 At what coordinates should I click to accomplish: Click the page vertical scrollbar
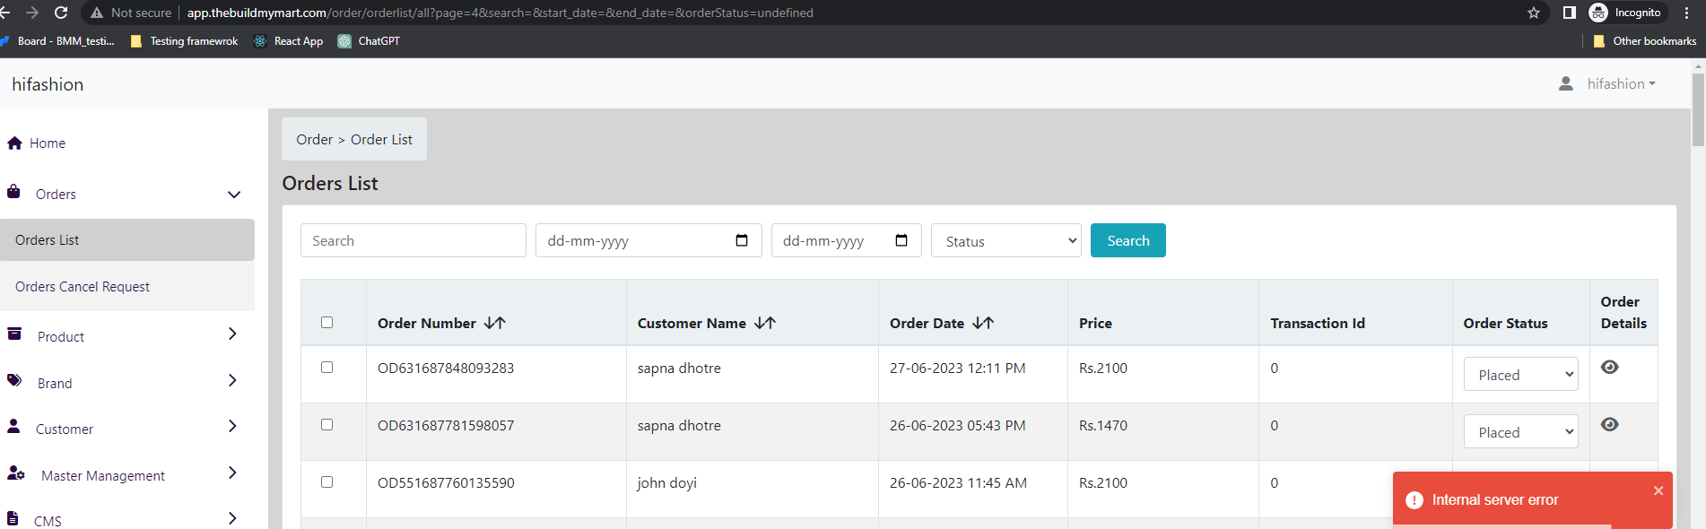[x=1698, y=109]
